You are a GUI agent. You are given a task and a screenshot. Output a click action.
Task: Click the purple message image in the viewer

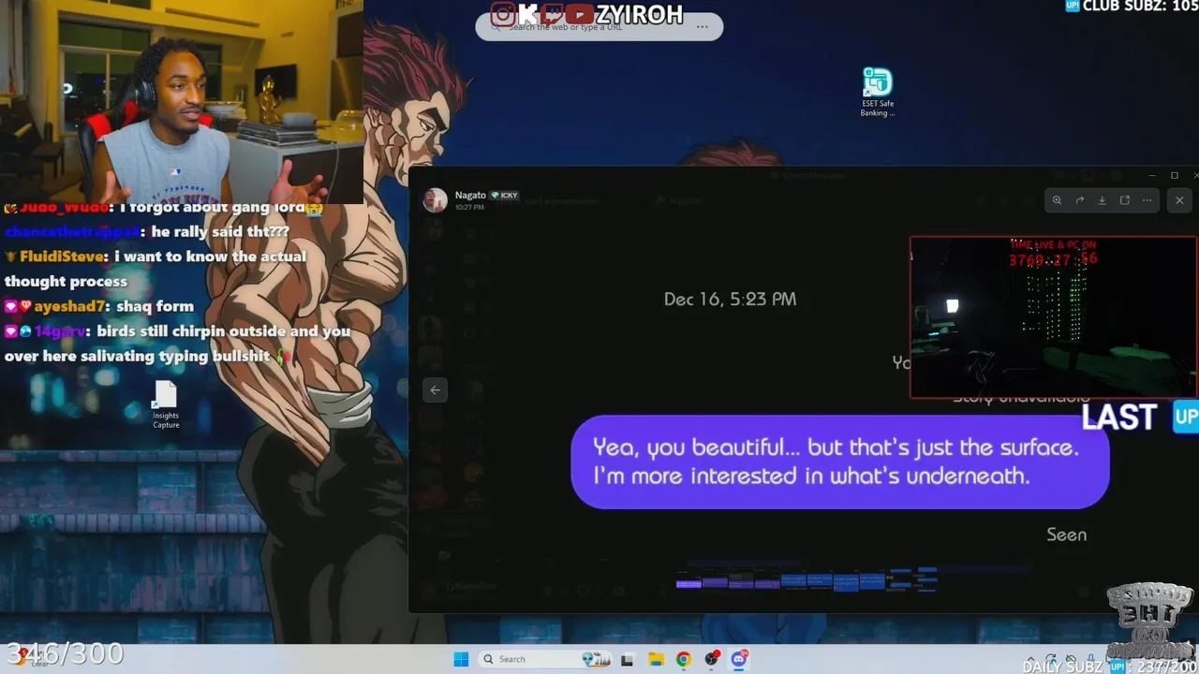pos(840,462)
